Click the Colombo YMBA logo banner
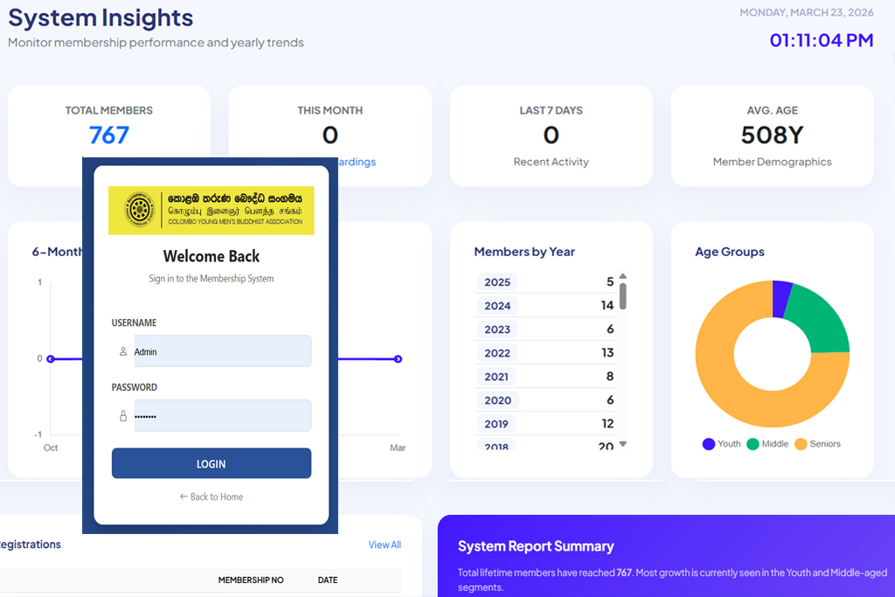 point(211,210)
